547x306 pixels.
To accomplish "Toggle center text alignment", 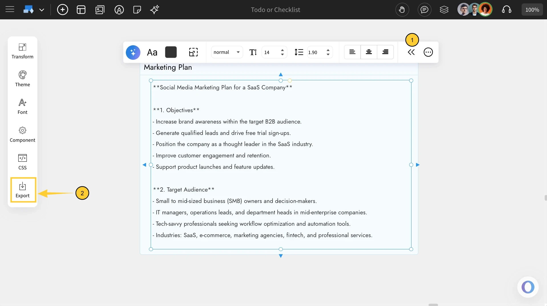I will tap(369, 52).
